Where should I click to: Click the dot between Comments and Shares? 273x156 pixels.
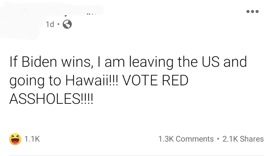[218, 139]
